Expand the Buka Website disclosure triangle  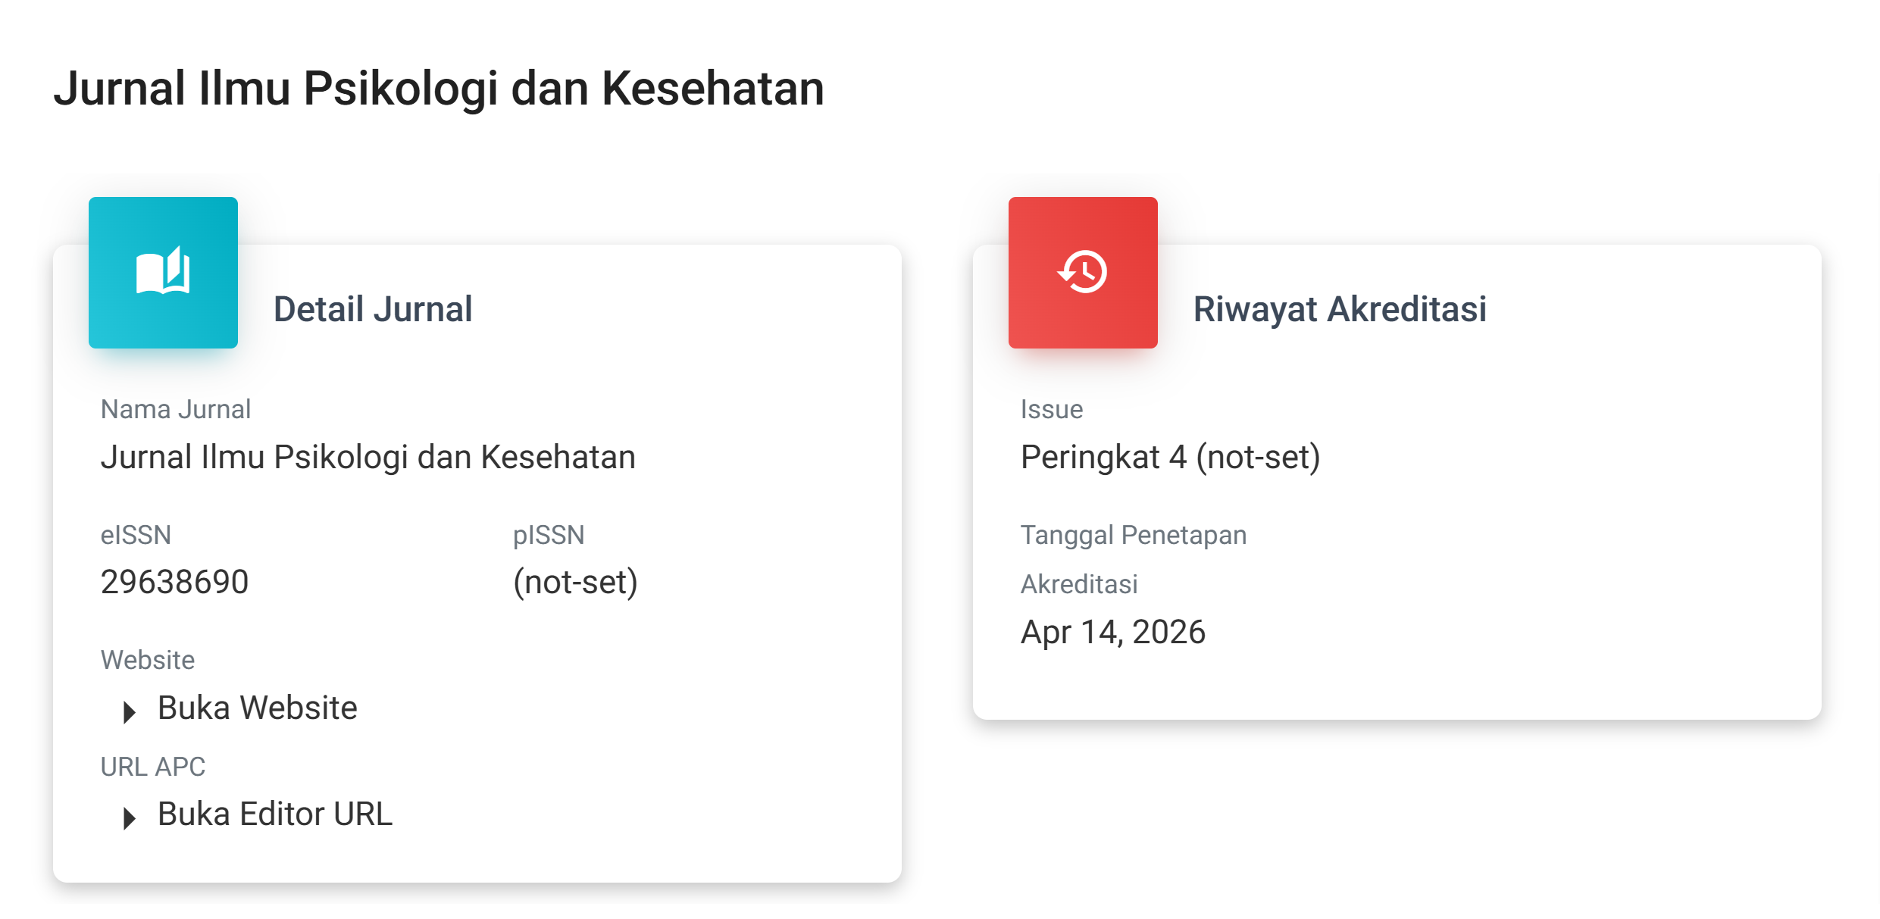pyautogui.click(x=130, y=711)
